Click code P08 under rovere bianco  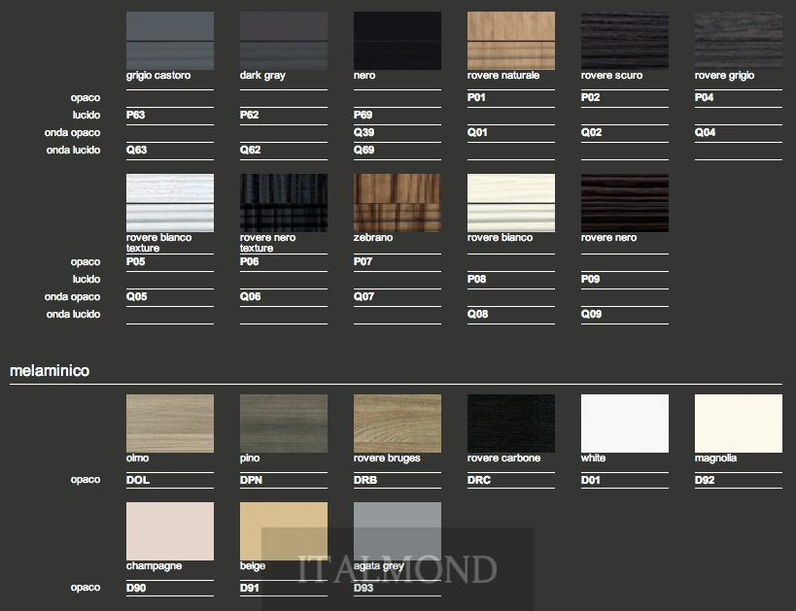[x=476, y=279]
